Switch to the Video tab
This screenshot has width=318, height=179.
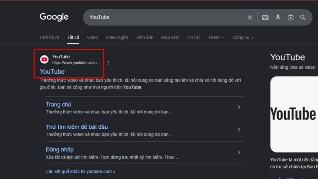tap(92, 37)
